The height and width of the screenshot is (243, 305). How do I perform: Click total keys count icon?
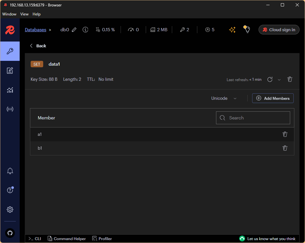(x=182, y=30)
